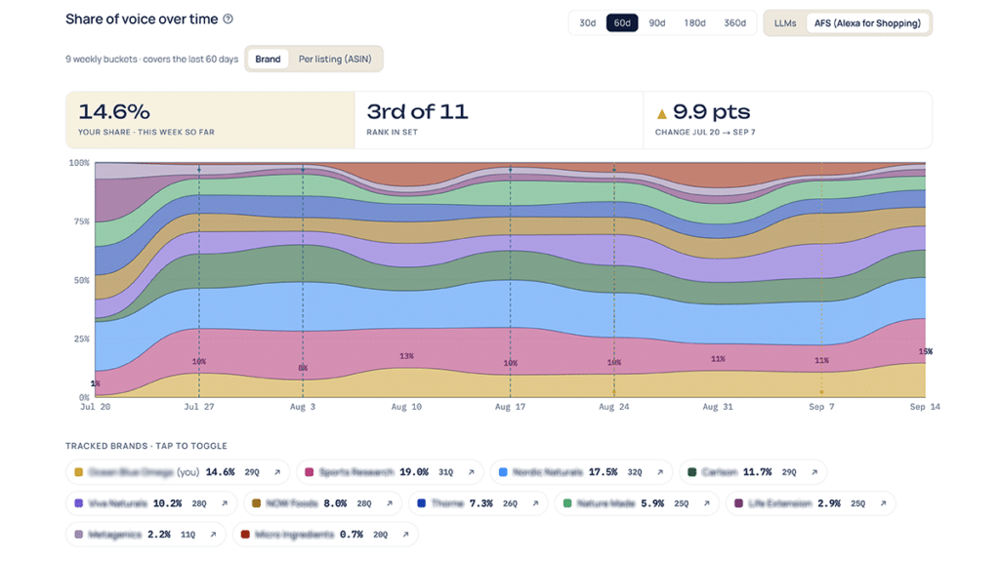The image size is (1000, 562).
Task: Open arrow link on the 2.9% brand chip
Action: point(883,503)
